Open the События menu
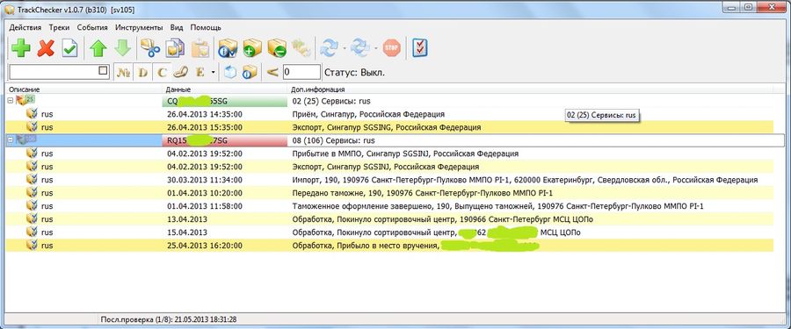 point(92,28)
